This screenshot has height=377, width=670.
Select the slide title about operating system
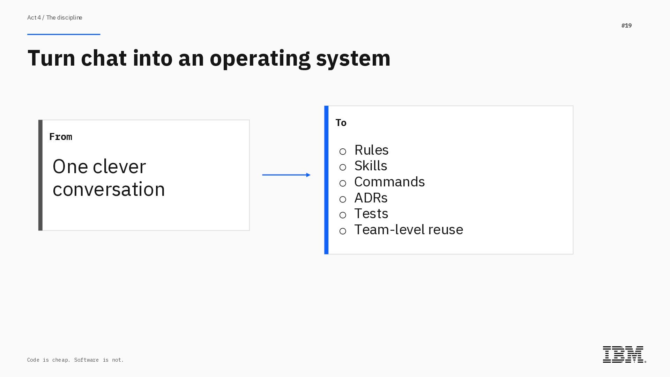209,58
